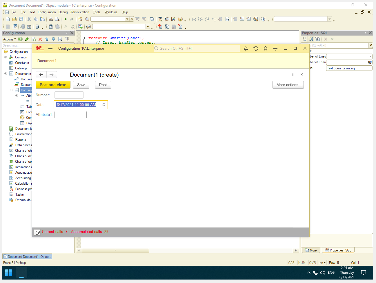The image size is (376, 283).
Task: Open the input language 'en' dropdown in status bar
Action: (322, 263)
